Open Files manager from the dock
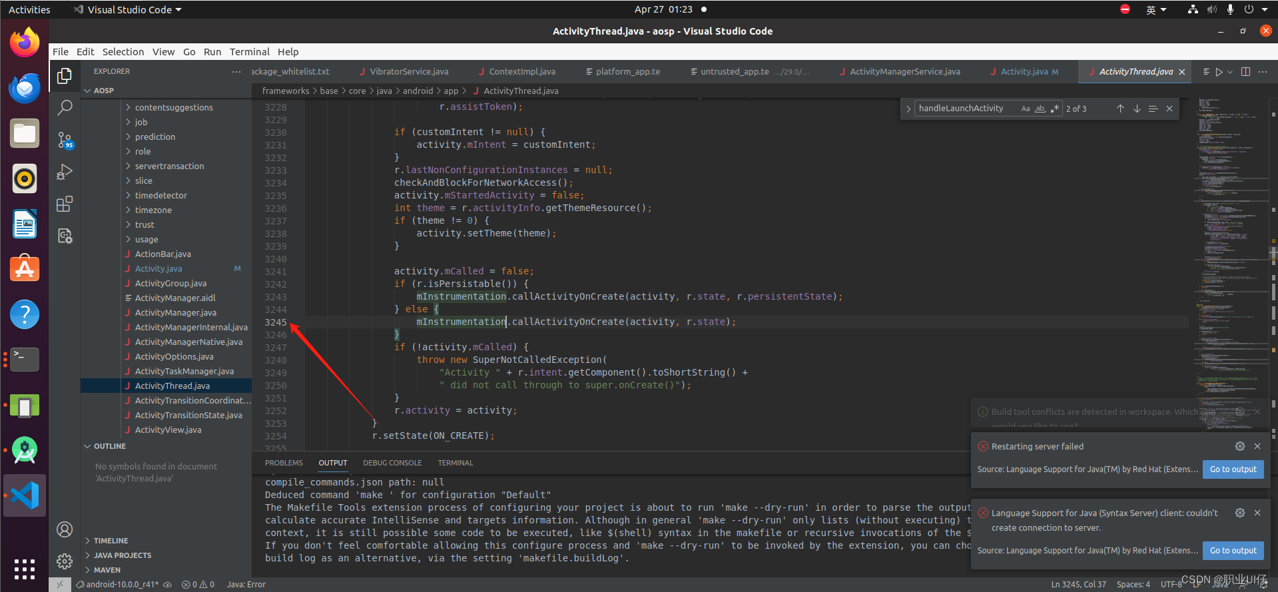Screen dimensions: 1278x592 coord(25,133)
